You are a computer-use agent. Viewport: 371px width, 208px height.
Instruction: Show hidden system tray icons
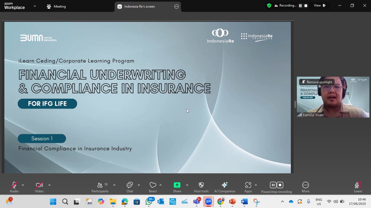pyautogui.click(x=282, y=202)
